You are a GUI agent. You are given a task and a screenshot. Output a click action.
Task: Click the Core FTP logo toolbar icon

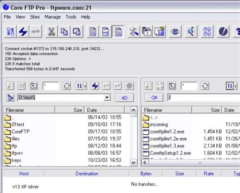coord(223,31)
